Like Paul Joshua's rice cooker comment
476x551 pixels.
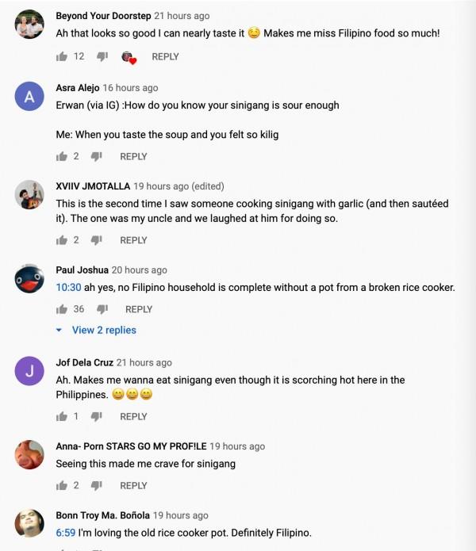(62, 309)
